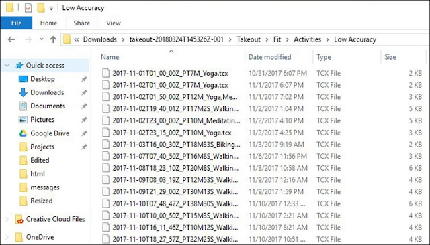The width and height of the screenshot is (430, 245).
Task: Click the Takeout breadcrumb segment
Action: (x=249, y=39)
